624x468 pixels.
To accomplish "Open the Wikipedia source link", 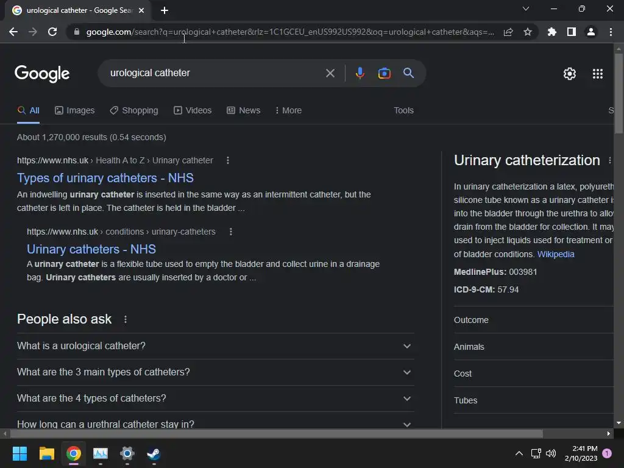I will [556, 254].
